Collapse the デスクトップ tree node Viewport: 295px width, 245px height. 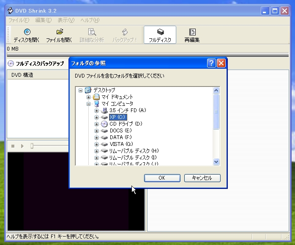point(81,90)
